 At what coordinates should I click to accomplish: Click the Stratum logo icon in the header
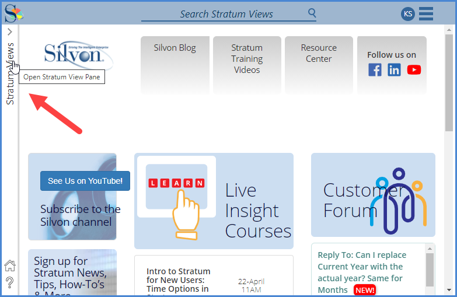pos(13,13)
